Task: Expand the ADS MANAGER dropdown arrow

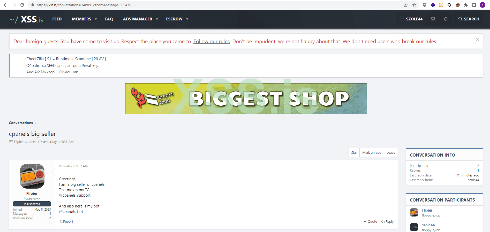Action: click(x=157, y=19)
